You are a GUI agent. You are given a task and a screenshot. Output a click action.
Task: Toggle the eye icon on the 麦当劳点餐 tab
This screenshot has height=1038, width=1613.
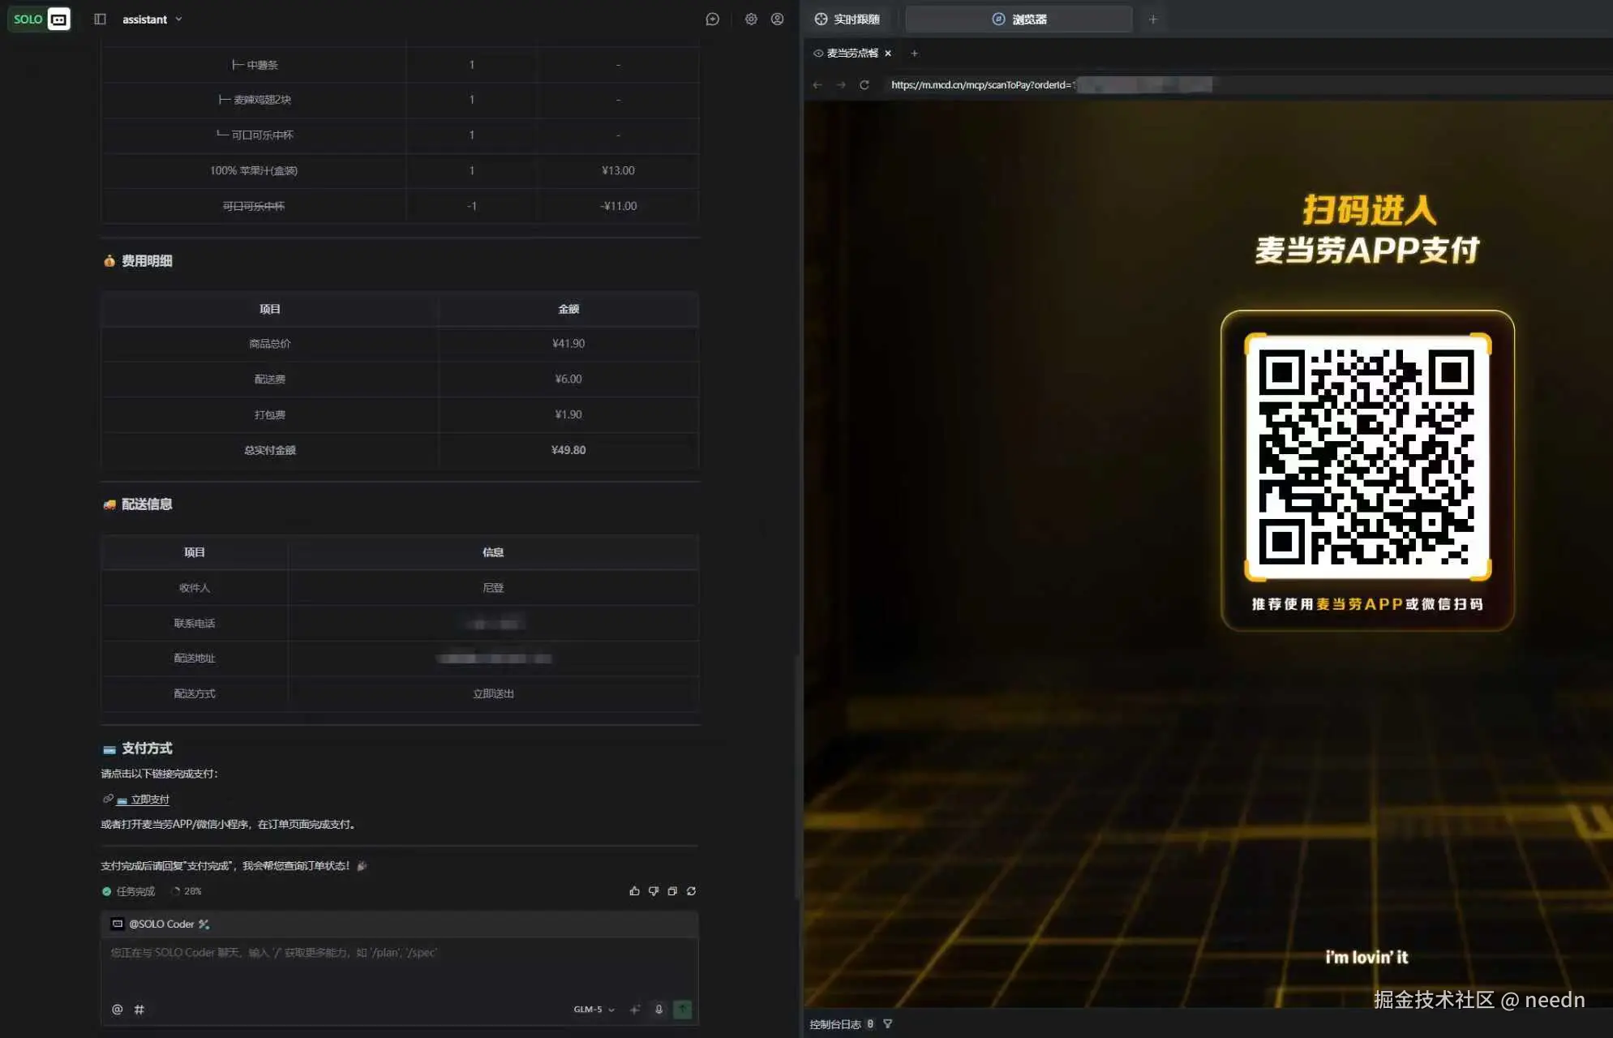[x=817, y=53]
